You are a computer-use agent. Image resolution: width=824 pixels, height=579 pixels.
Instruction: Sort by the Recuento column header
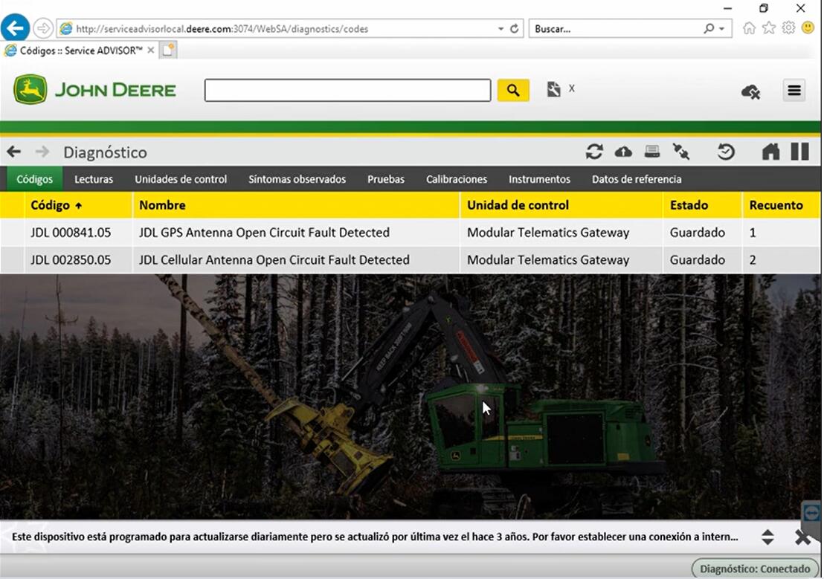[781, 205]
